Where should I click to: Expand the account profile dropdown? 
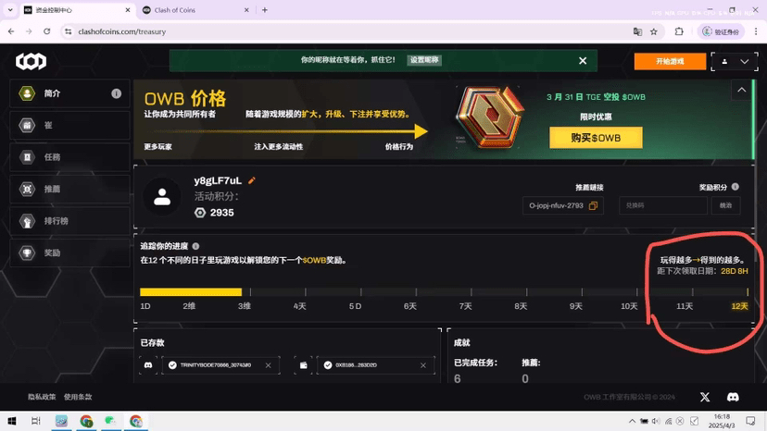tap(735, 62)
